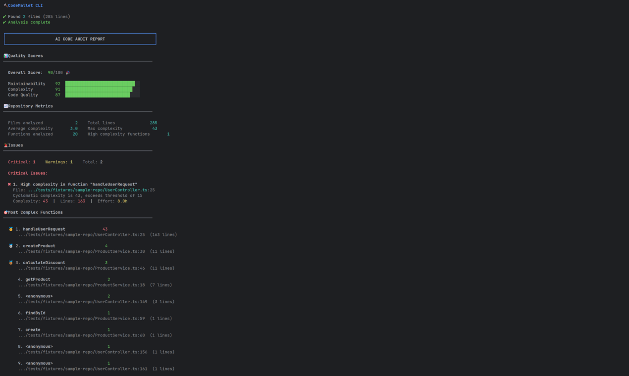Click the AI CODE AUDIT REPORT banner
The height and width of the screenshot is (376, 629).
(80, 39)
